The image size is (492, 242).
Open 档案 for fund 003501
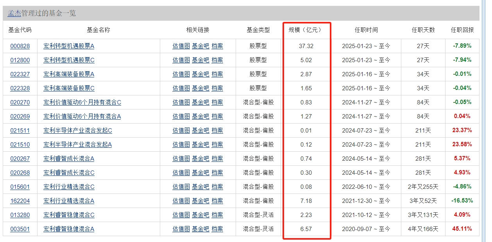pos(217,229)
